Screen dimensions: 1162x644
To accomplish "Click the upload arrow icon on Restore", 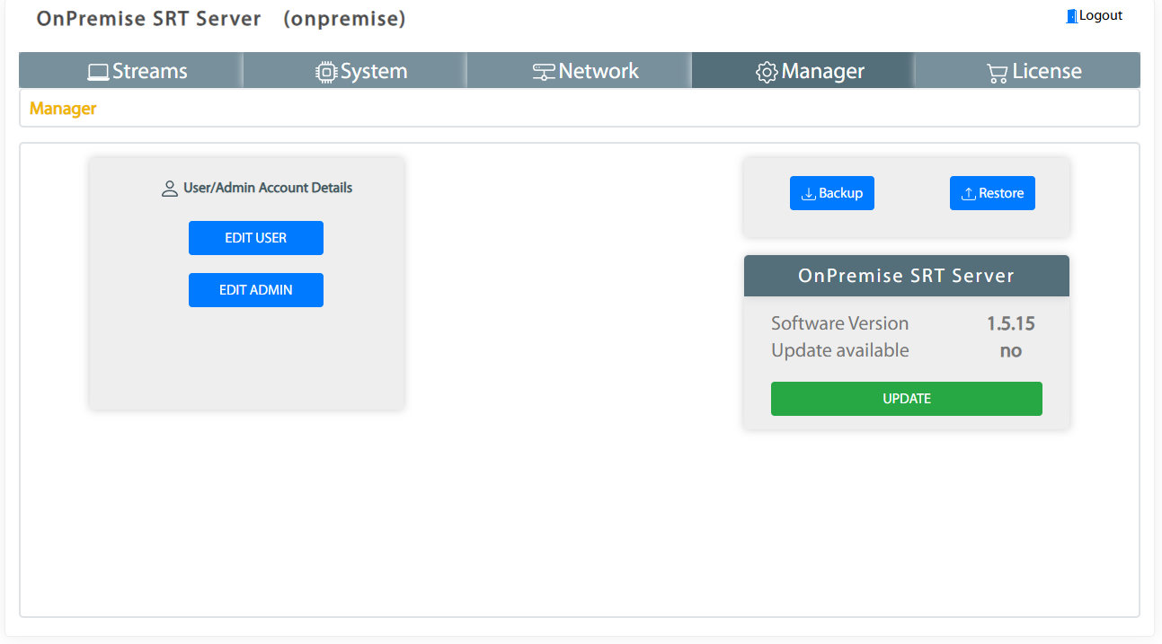I will coord(968,194).
